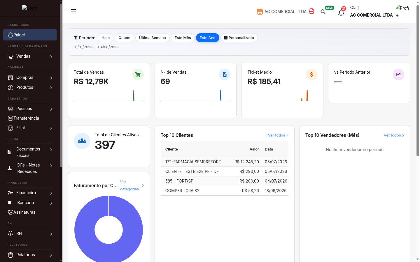This screenshot has width=420, height=262.
Task: Expand the RH submenu chevron
Action: (x=51, y=234)
